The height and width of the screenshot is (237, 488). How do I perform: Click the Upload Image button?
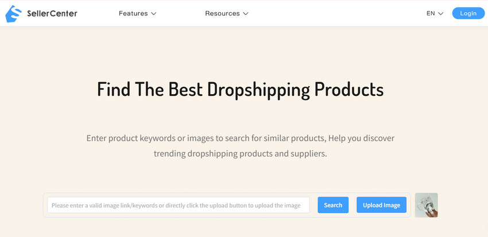click(x=381, y=205)
